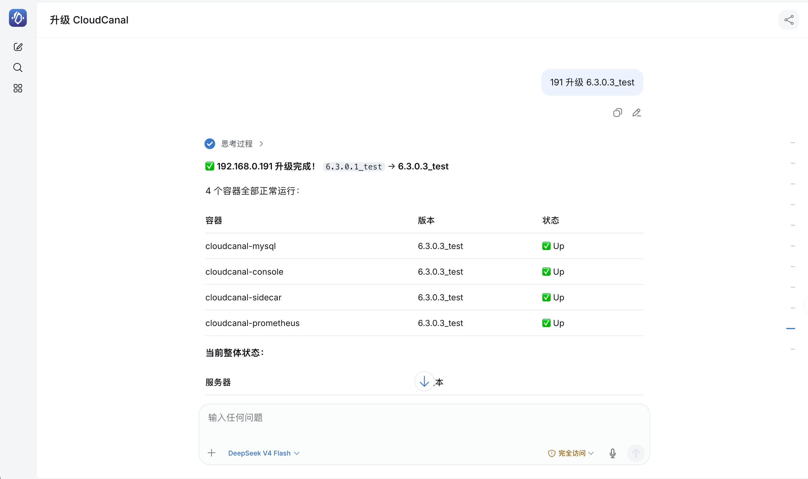Click the version cell in the cloudcanal-sidecar row
808x479 pixels.
(440, 297)
